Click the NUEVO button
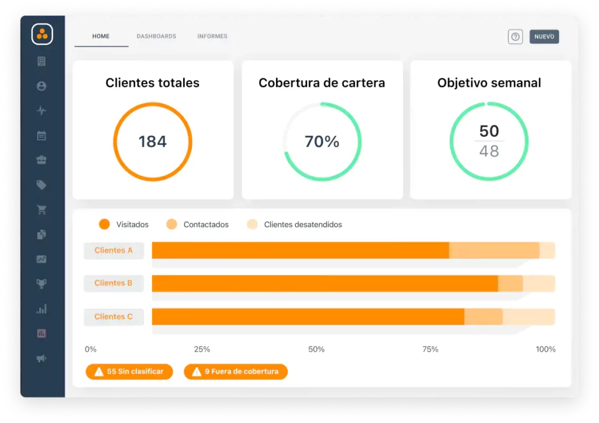The height and width of the screenshot is (423, 599). pyautogui.click(x=544, y=36)
